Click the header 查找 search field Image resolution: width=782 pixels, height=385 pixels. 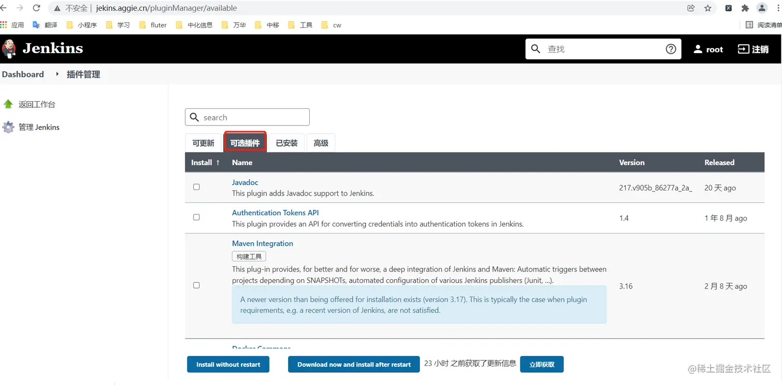pyautogui.click(x=603, y=49)
